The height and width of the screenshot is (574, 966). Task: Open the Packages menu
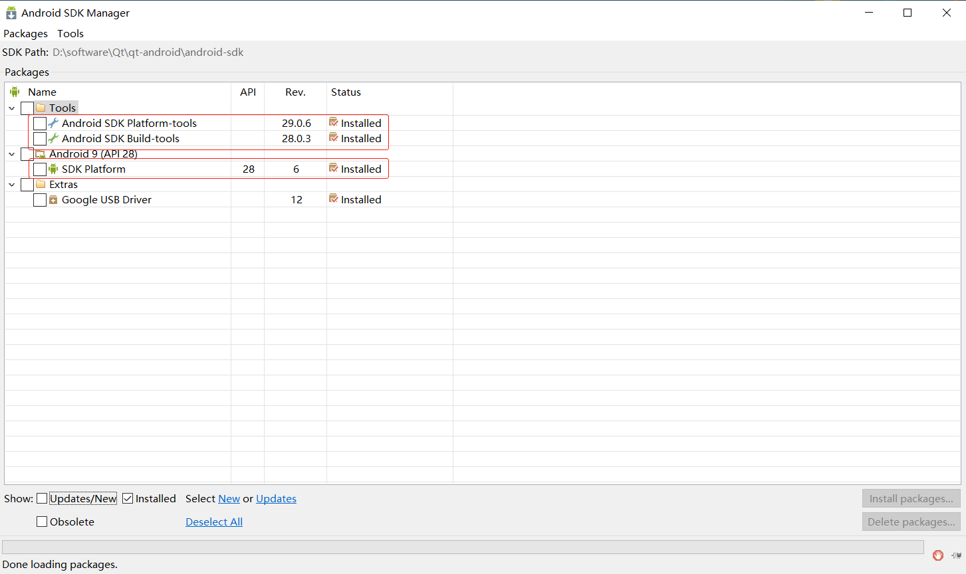(26, 33)
